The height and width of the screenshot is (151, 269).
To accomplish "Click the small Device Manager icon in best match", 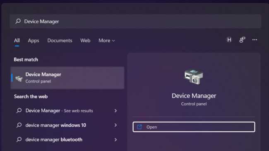I will click(x=19, y=78).
